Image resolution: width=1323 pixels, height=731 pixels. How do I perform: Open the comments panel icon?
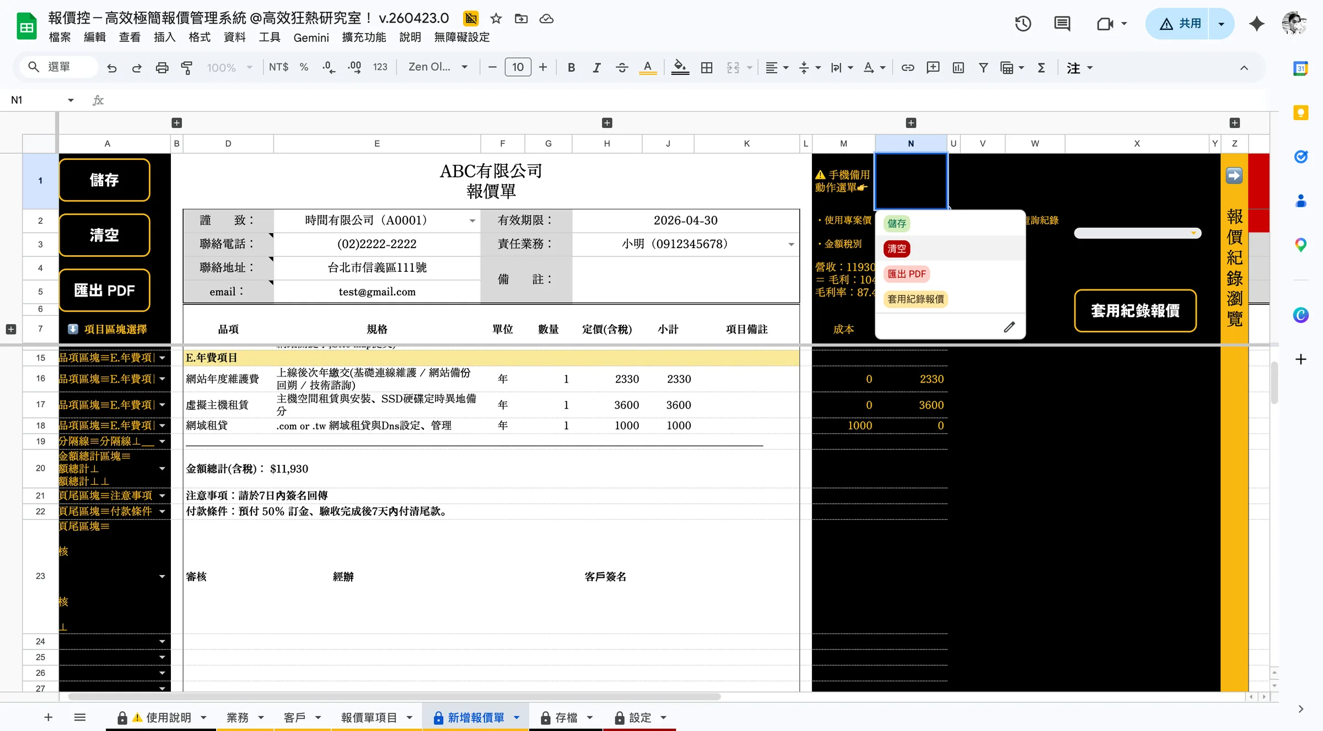(1062, 24)
